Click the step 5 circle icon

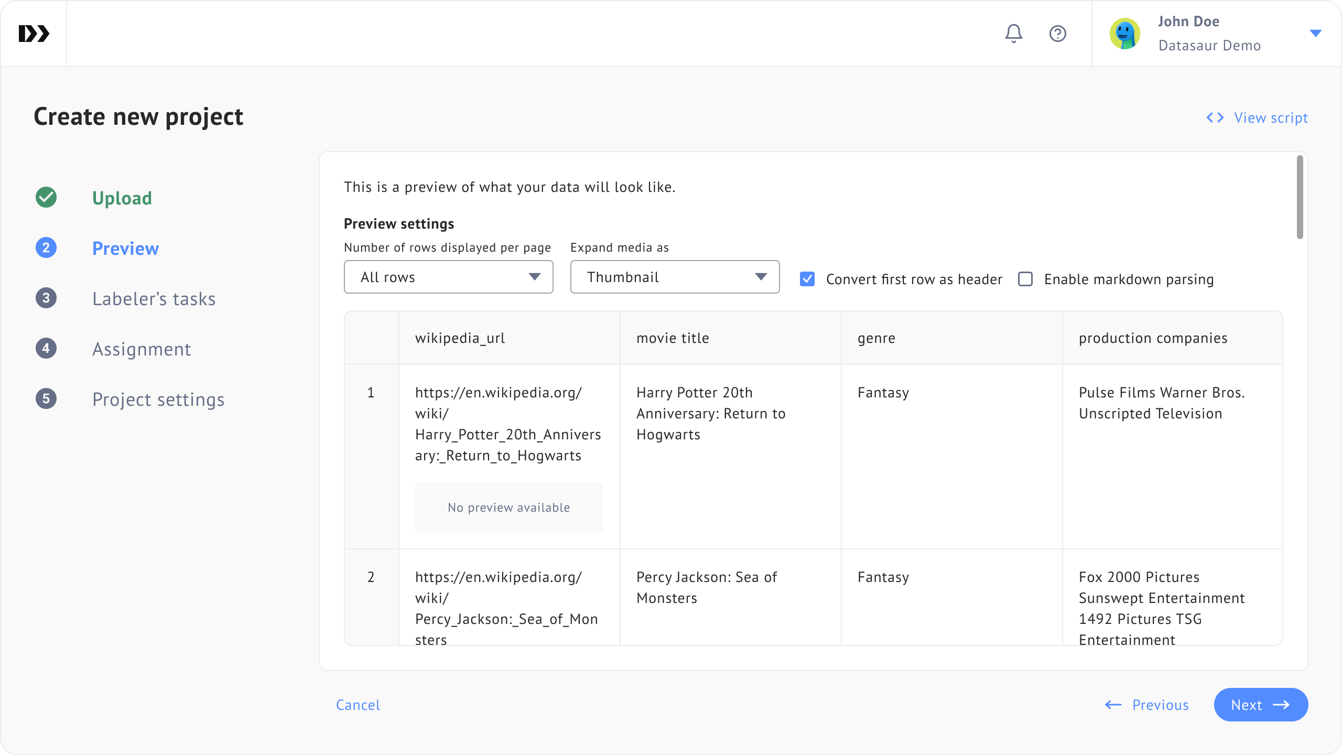[46, 399]
